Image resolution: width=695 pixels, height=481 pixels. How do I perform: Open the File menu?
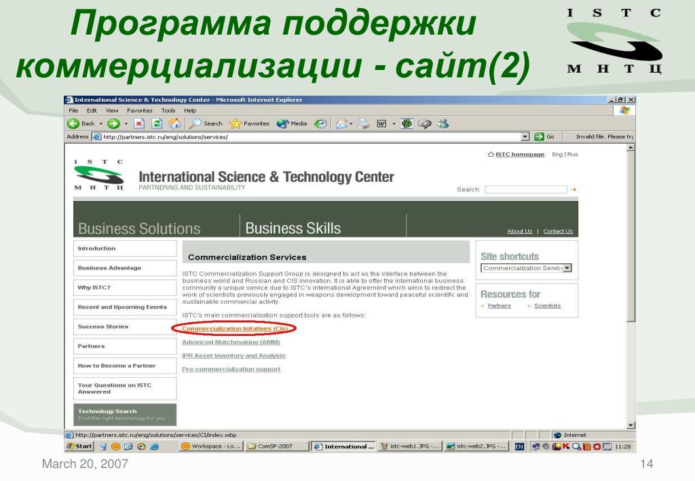tap(73, 111)
